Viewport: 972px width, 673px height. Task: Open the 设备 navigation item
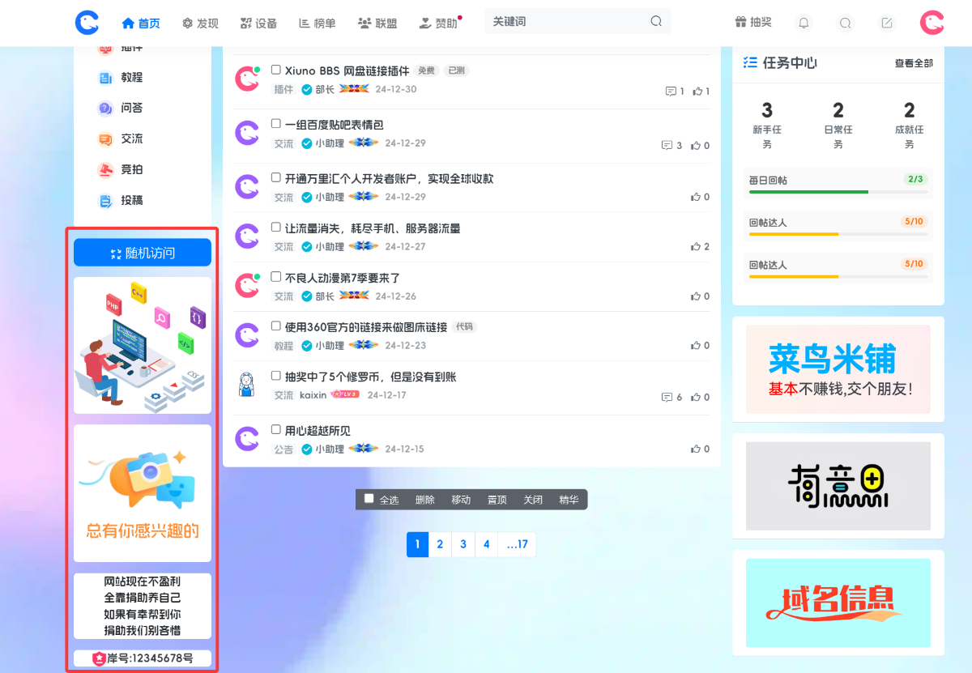pos(259,23)
